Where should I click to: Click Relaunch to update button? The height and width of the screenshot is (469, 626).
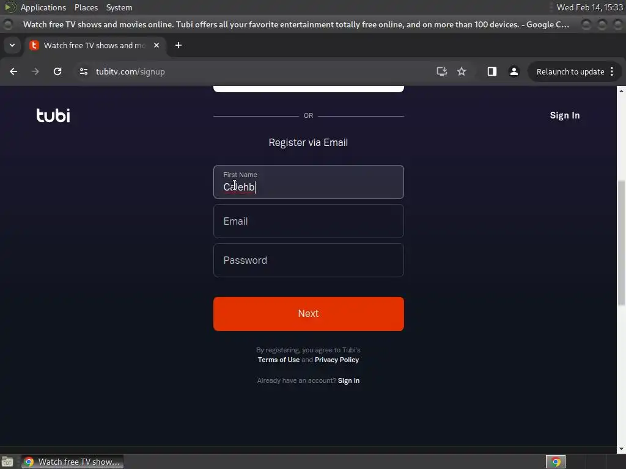pos(570,71)
